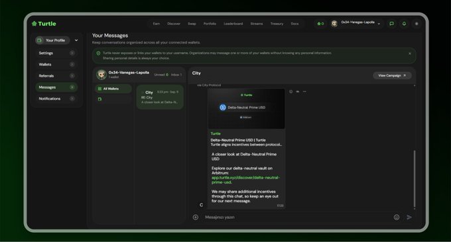The height and width of the screenshot is (242, 451).
Task: Click the City chat title
Action: click(196, 73)
